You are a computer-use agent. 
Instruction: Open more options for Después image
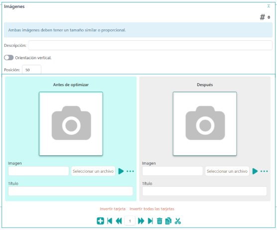tap(264, 171)
